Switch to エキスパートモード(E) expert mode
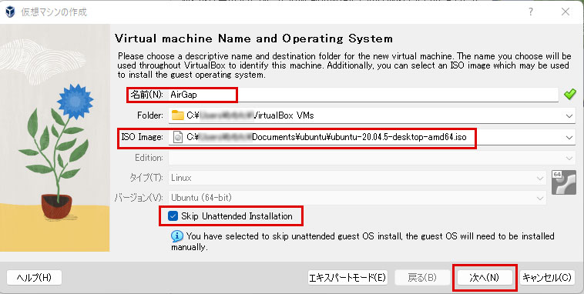This screenshot has height=294, width=584. pyautogui.click(x=347, y=278)
